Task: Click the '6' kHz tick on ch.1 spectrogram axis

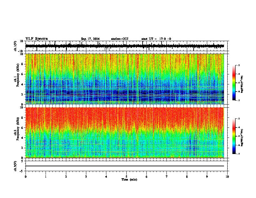Action: click(23, 74)
